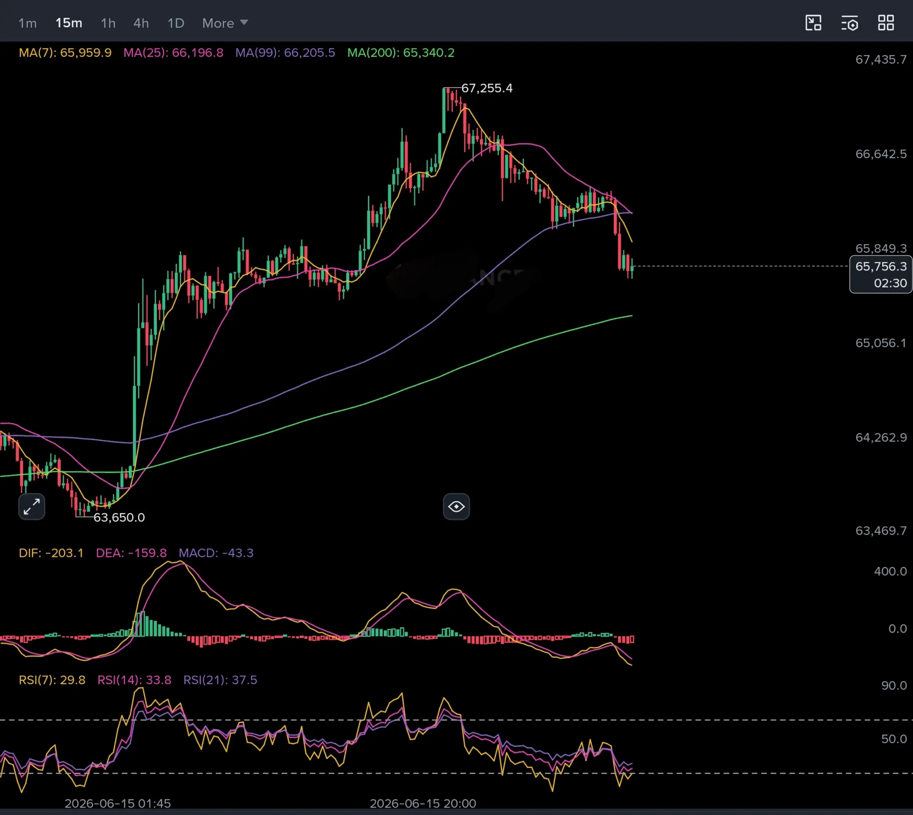Click the 66,642.5 price axis label
Viewport: 913px width, 815px height.
881,154
